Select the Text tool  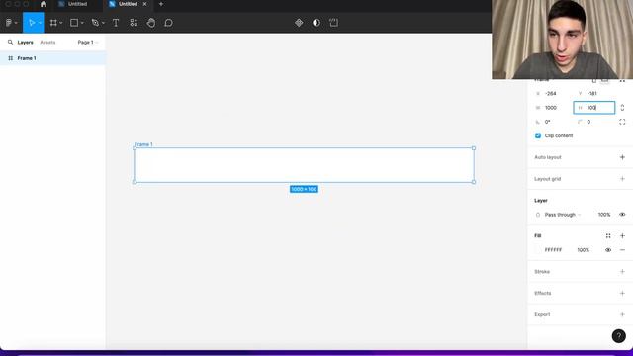click(116, 23)
